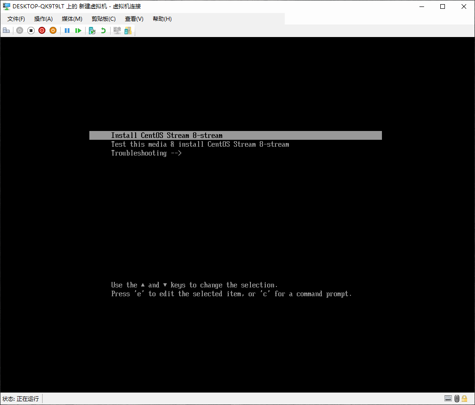Viewport: 475px width, 405px height.
Task: Open the 帮助(H) menu
Action: tap(162, 19)
